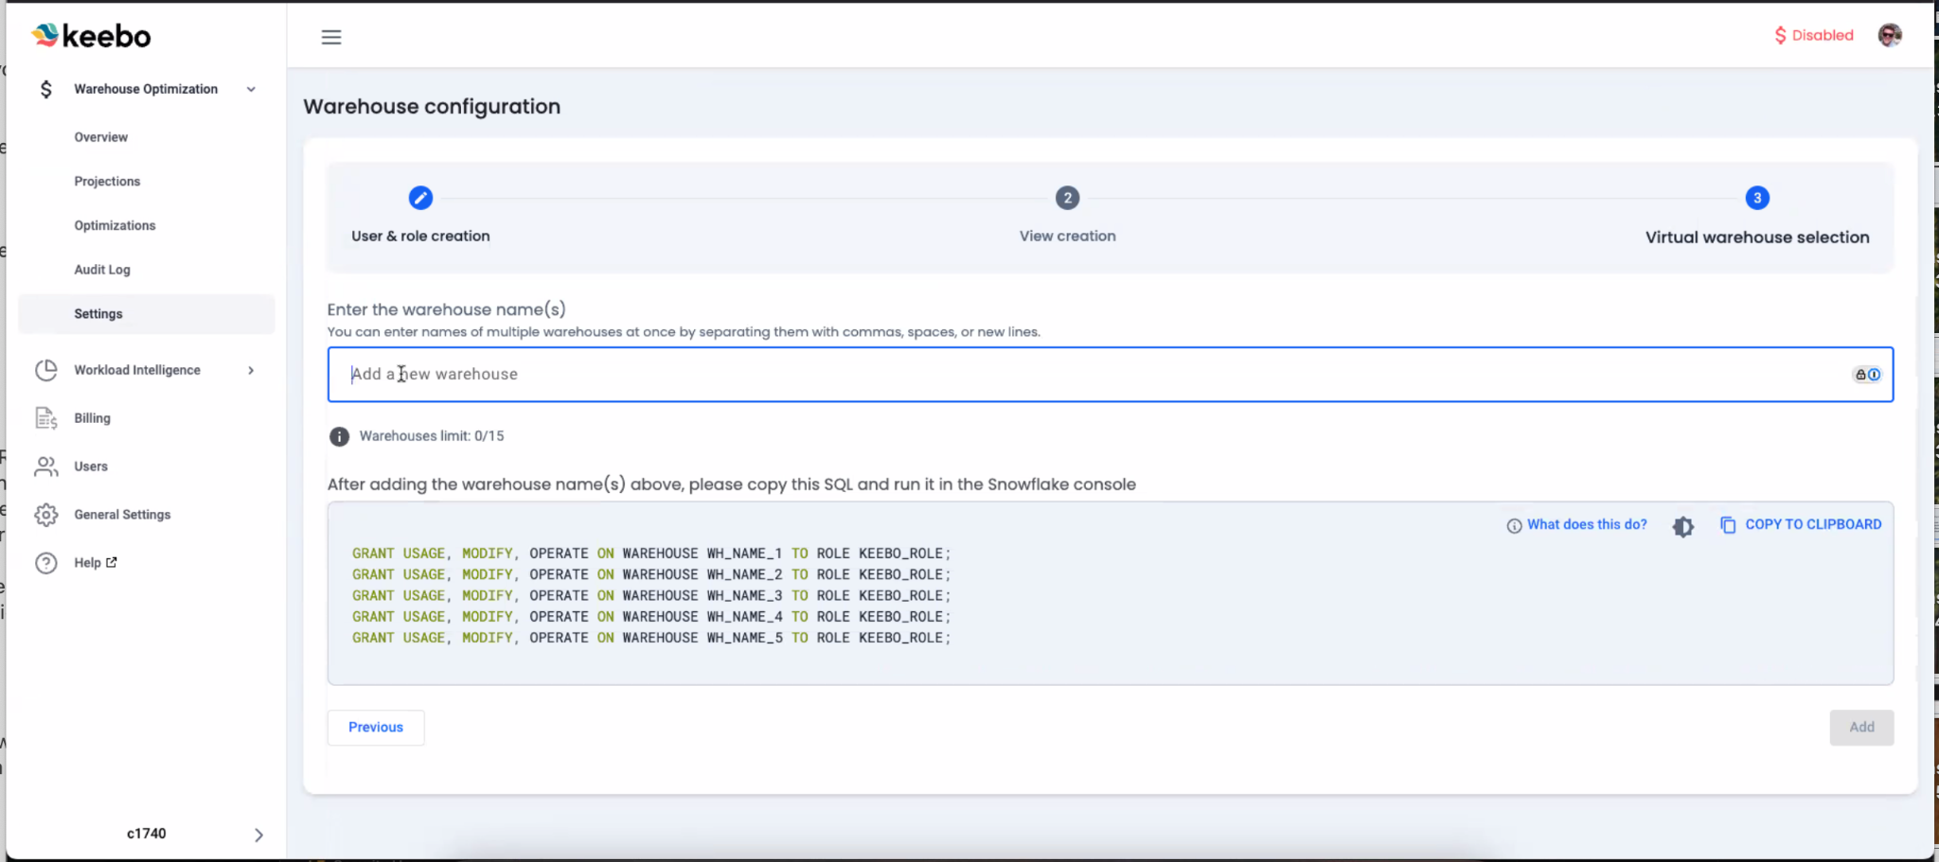Screen dimensions: 1939x862
Task: Go to the Overview menu item
Action: 101,137
